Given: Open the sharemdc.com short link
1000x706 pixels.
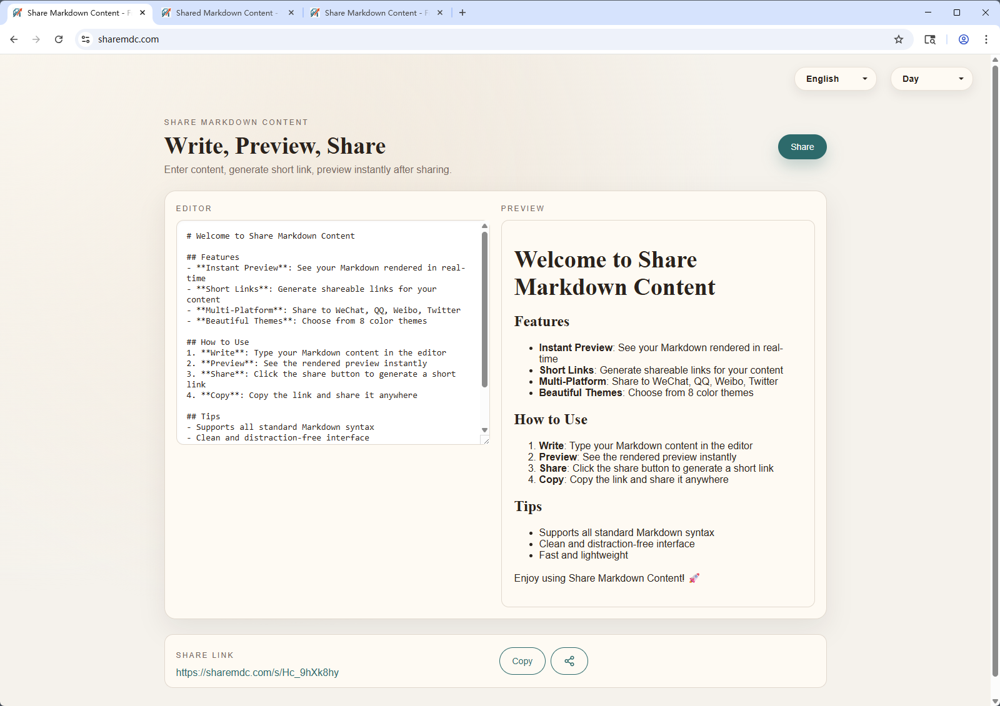Looking at the screenshot, I should click(x=257, y=672).
